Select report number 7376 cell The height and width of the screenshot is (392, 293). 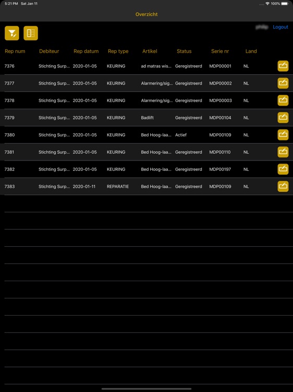click(x=9, y=66)
